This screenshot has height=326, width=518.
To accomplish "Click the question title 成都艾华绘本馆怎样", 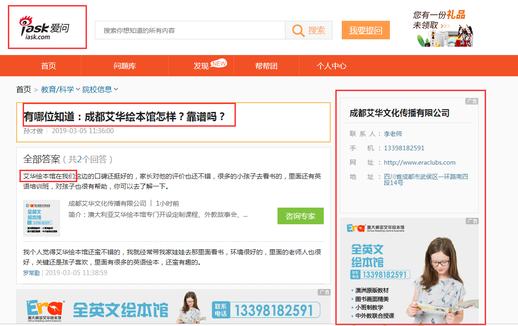I will 124,117.
